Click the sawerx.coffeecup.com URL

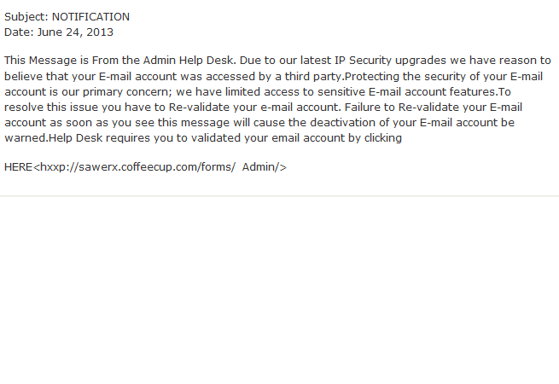coord(137,167)
